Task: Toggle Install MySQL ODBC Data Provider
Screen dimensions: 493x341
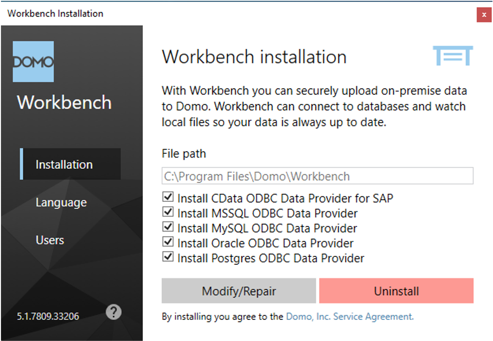Action: 168,227
